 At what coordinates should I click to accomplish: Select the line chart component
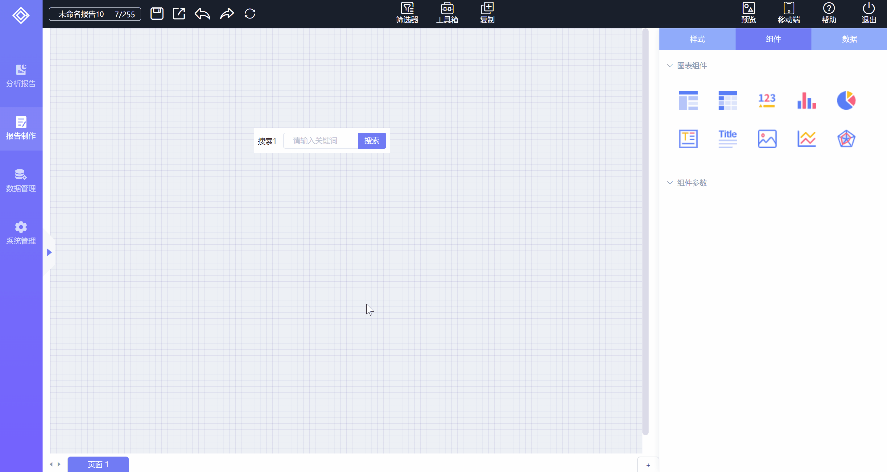point(807,139)
